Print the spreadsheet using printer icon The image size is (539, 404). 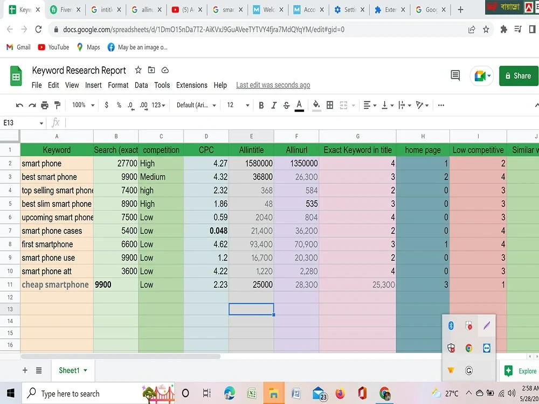[45, 105]
